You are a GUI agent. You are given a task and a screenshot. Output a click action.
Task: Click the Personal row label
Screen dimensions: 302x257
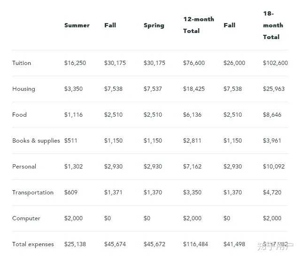(x=24, y=167)
